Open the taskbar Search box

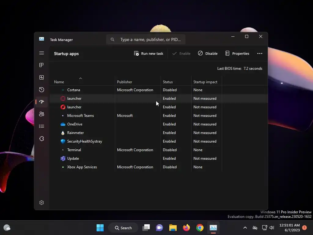[123, 228]
